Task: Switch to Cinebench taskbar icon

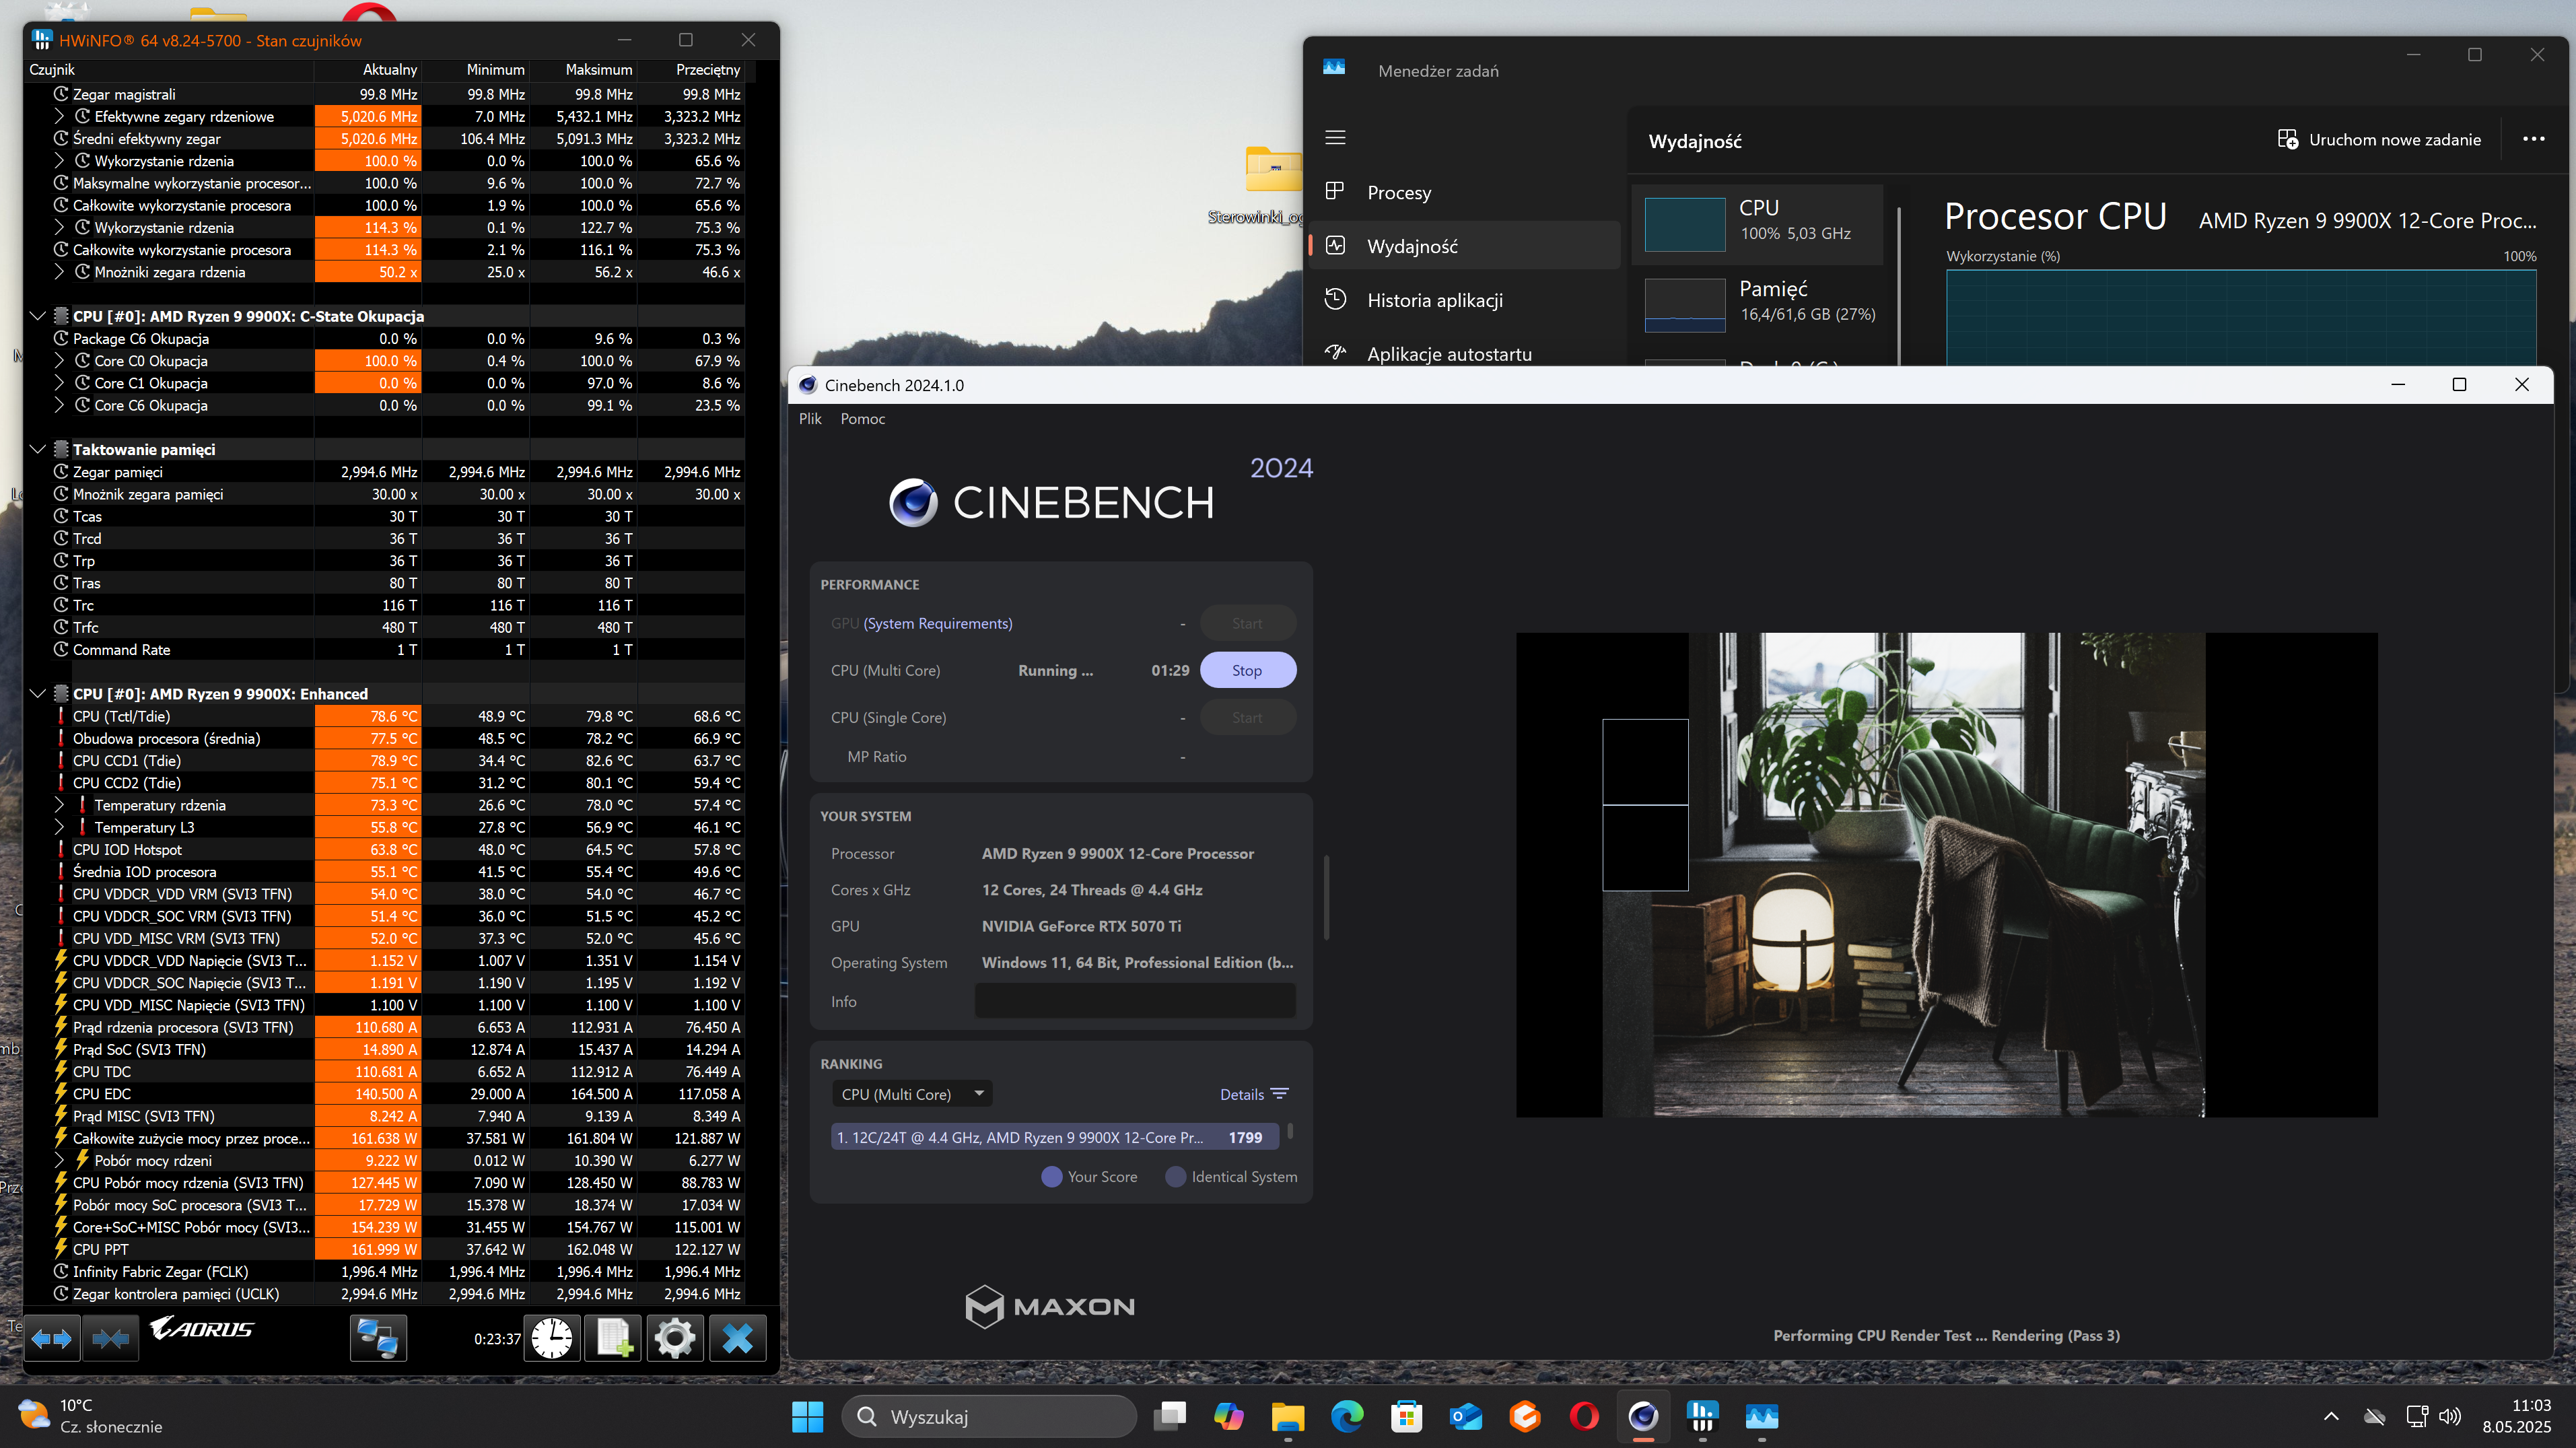Action: pyautogui.click(x=1643, y=1416)
